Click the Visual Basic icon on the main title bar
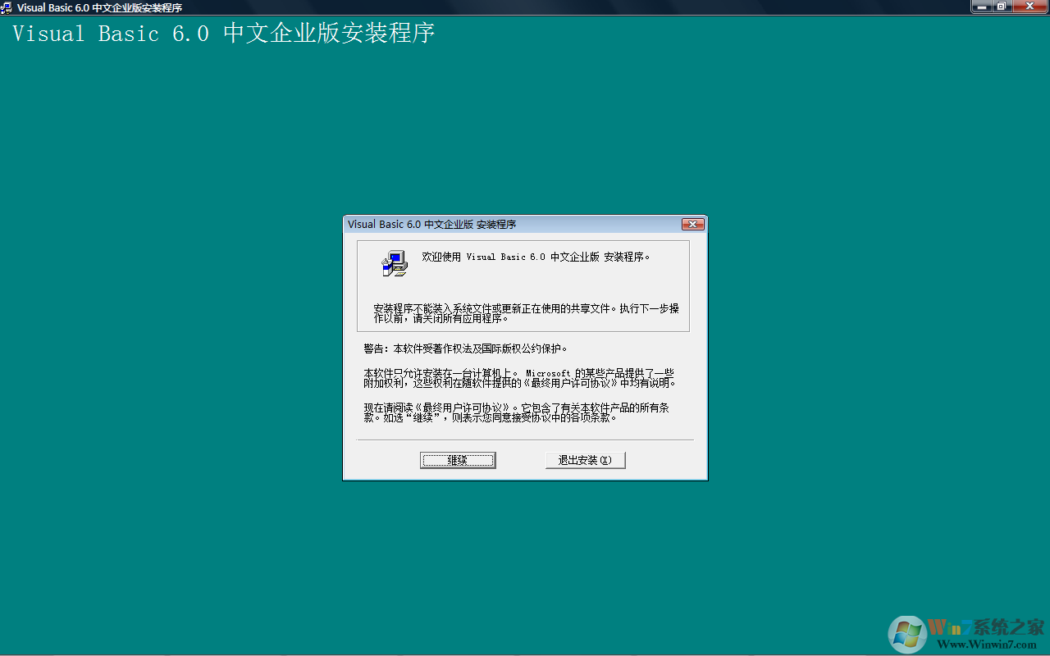This screenshot has width=1050, height=656. click(8, 7)
